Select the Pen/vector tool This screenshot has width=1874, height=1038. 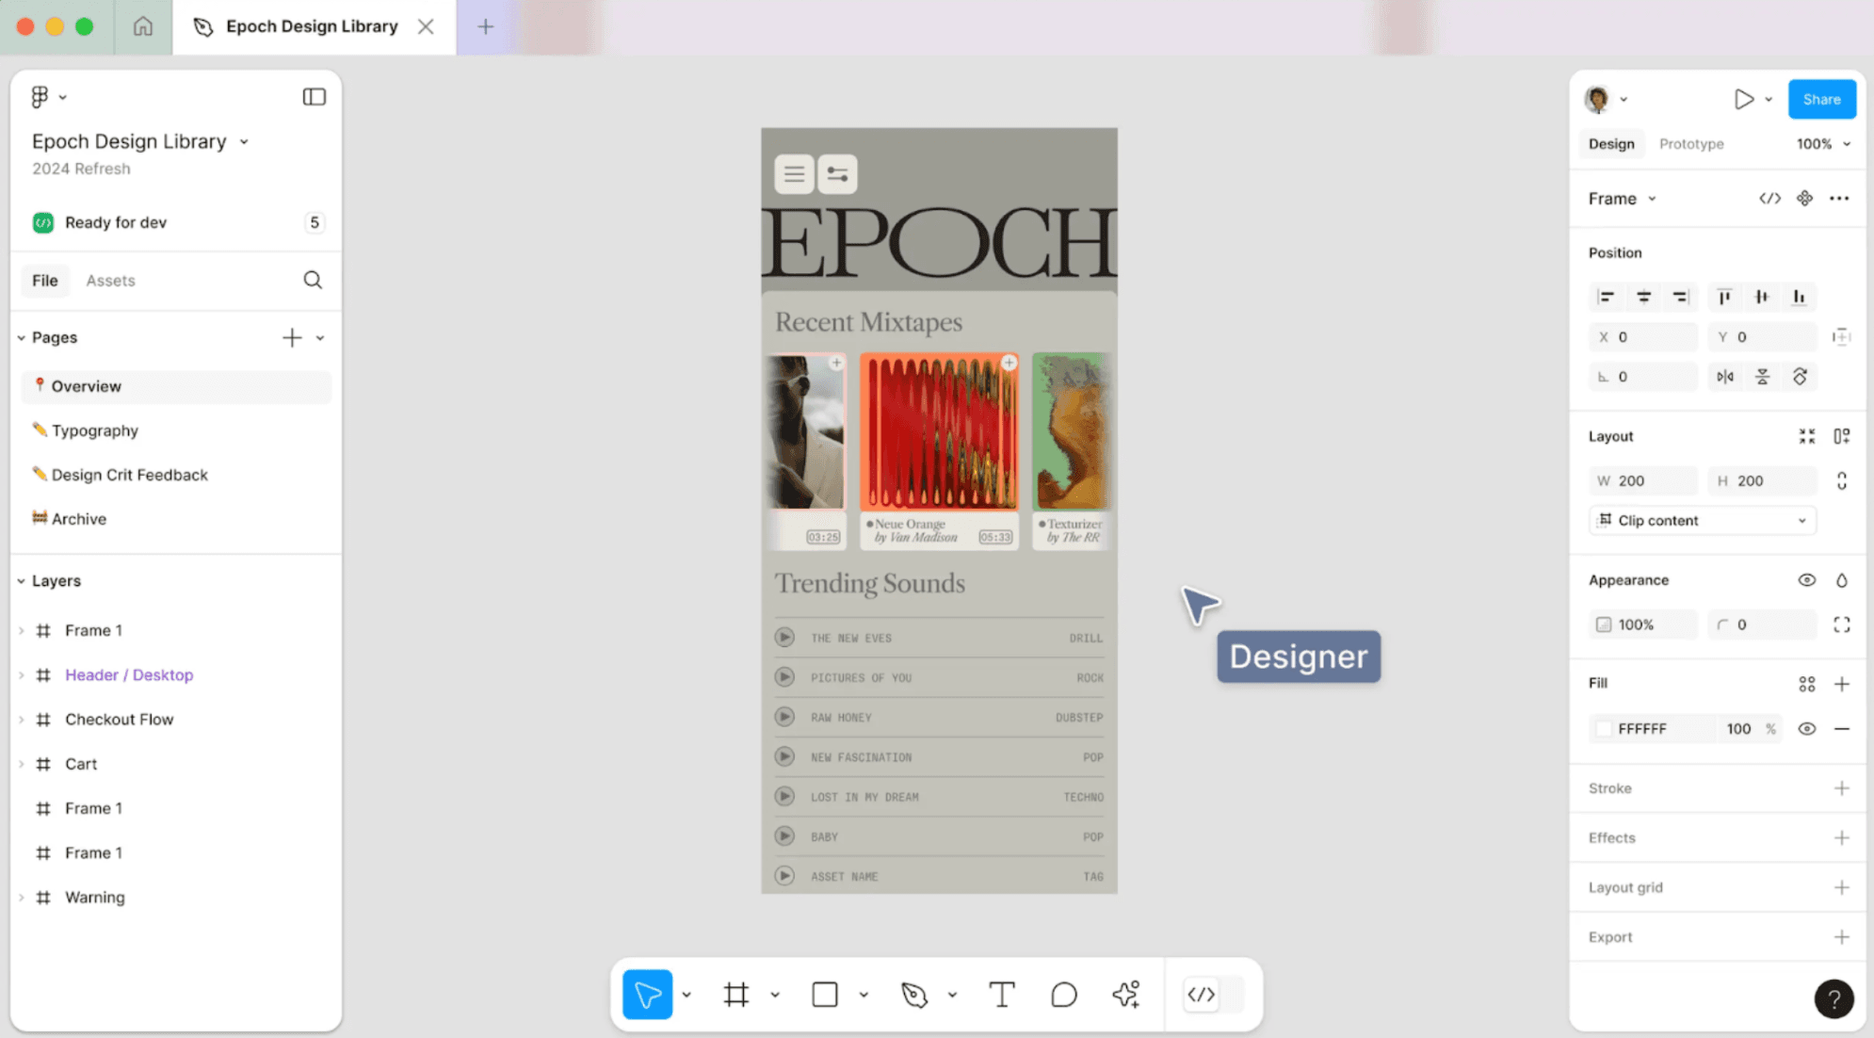coord(914,995)
